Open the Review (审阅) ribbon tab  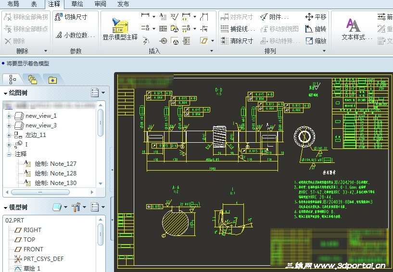point(100,4)
